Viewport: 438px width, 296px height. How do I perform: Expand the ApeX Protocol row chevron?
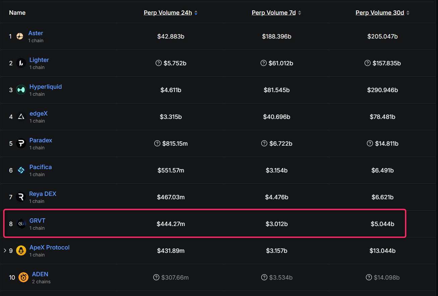click(5, 250)
